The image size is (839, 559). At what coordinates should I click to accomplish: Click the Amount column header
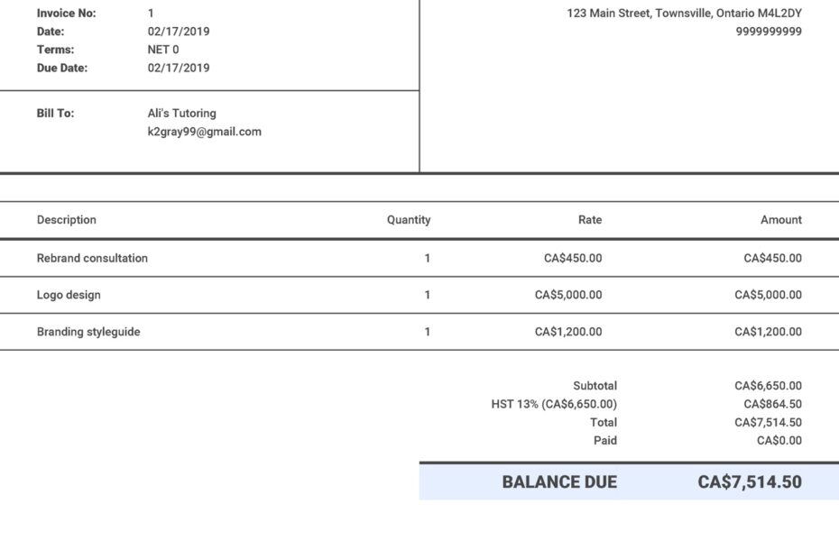click(x=781, y=219)
